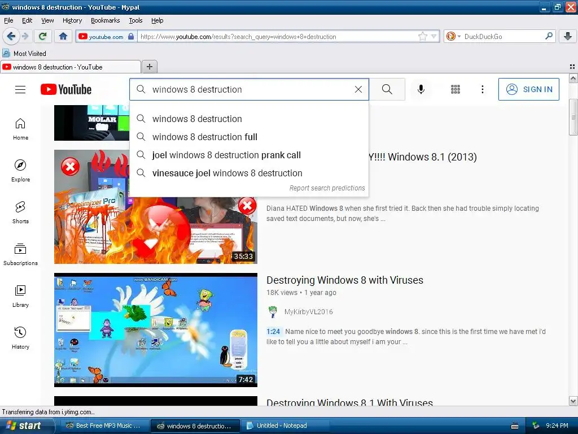Open the URL history dropdown arrow

[x=434, y=36]
